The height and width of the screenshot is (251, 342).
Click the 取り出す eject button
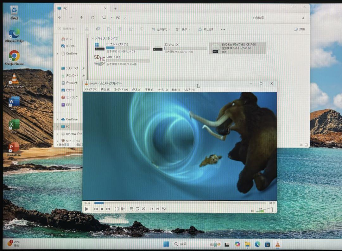[206, 29]
